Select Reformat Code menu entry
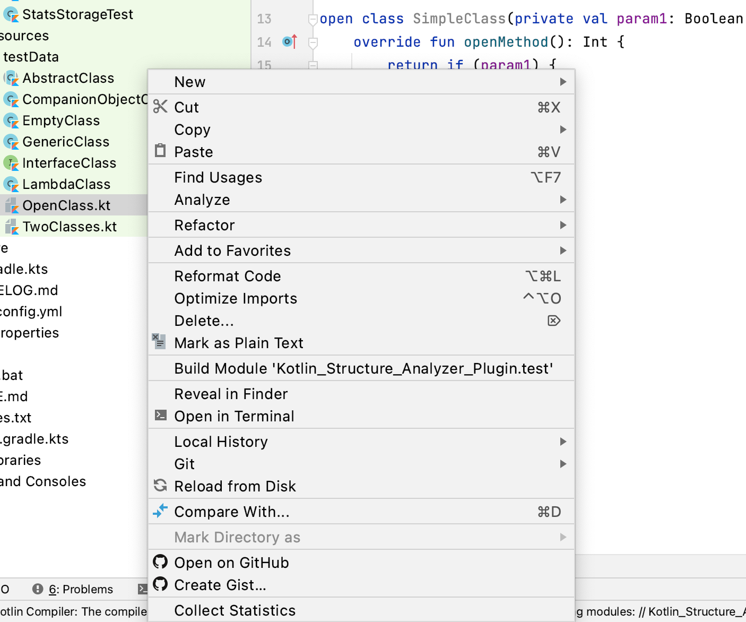Viewport: 746px width, 622px height. tap(361, 276)
